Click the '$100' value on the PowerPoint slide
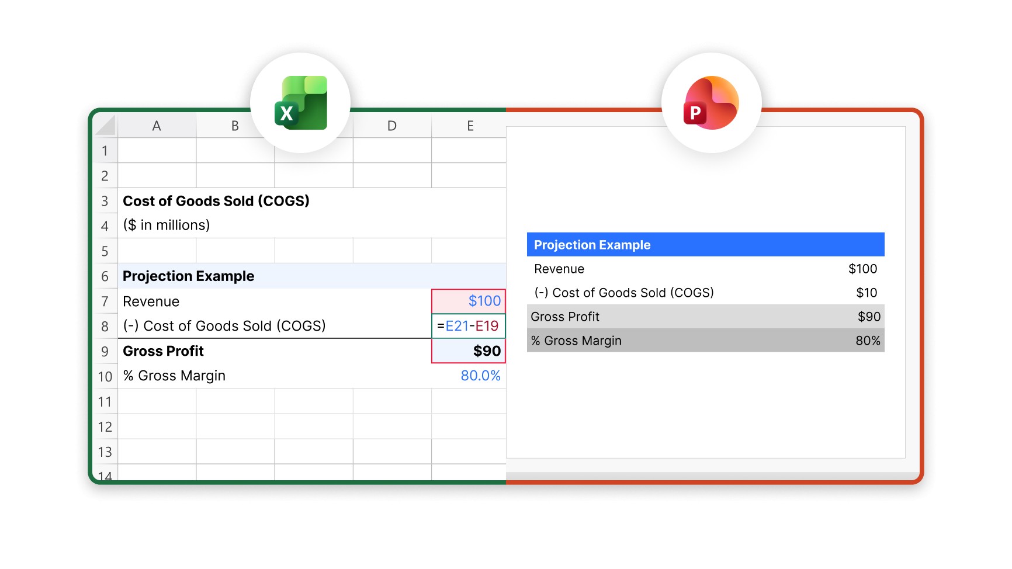The width and height of the screenshot is (1012, 569). point(863,269)
